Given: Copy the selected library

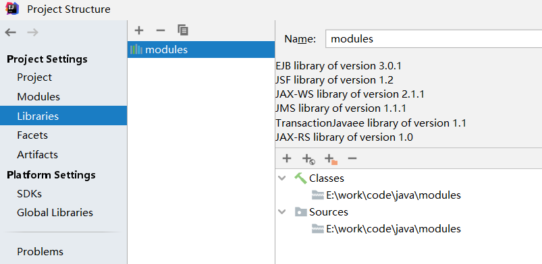Looking at the screenshot, I should coord(183,30).
